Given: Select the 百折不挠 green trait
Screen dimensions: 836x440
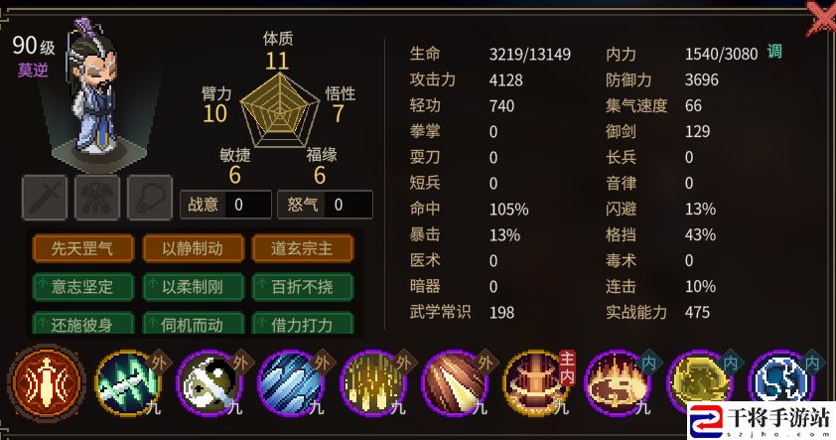Looking at the screenshot, I should pyautogui.click(x=302, y=287).
